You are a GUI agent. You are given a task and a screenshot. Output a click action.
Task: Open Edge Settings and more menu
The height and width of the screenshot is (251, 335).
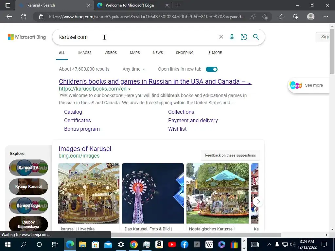326,17
